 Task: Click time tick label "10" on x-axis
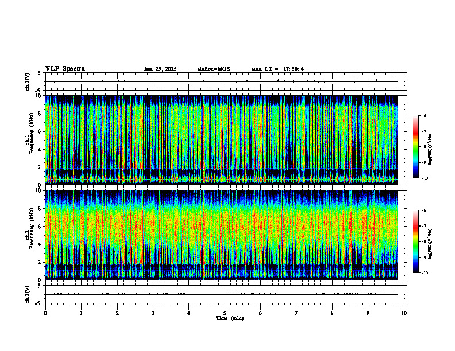pos(404,313)
